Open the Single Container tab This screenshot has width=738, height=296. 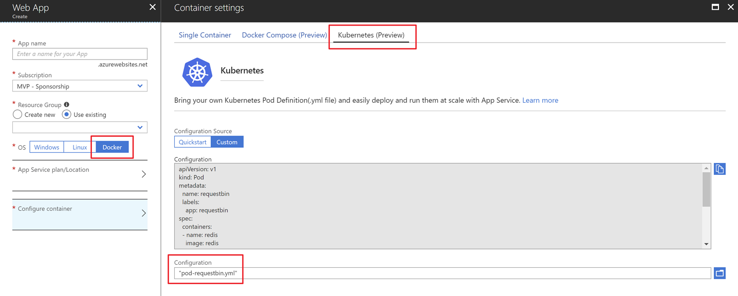coord(205,35)
